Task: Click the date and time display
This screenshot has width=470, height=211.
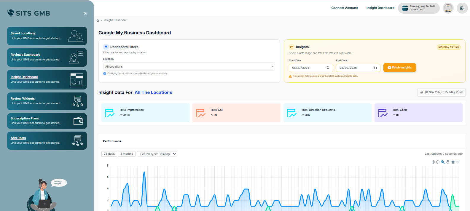Action: click(x=423, y=8)
